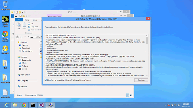Image resolution: width=193 pixels, height=108 pixels.
Task: Switch to the Home ribbon tab
Action: pos(27,20)
